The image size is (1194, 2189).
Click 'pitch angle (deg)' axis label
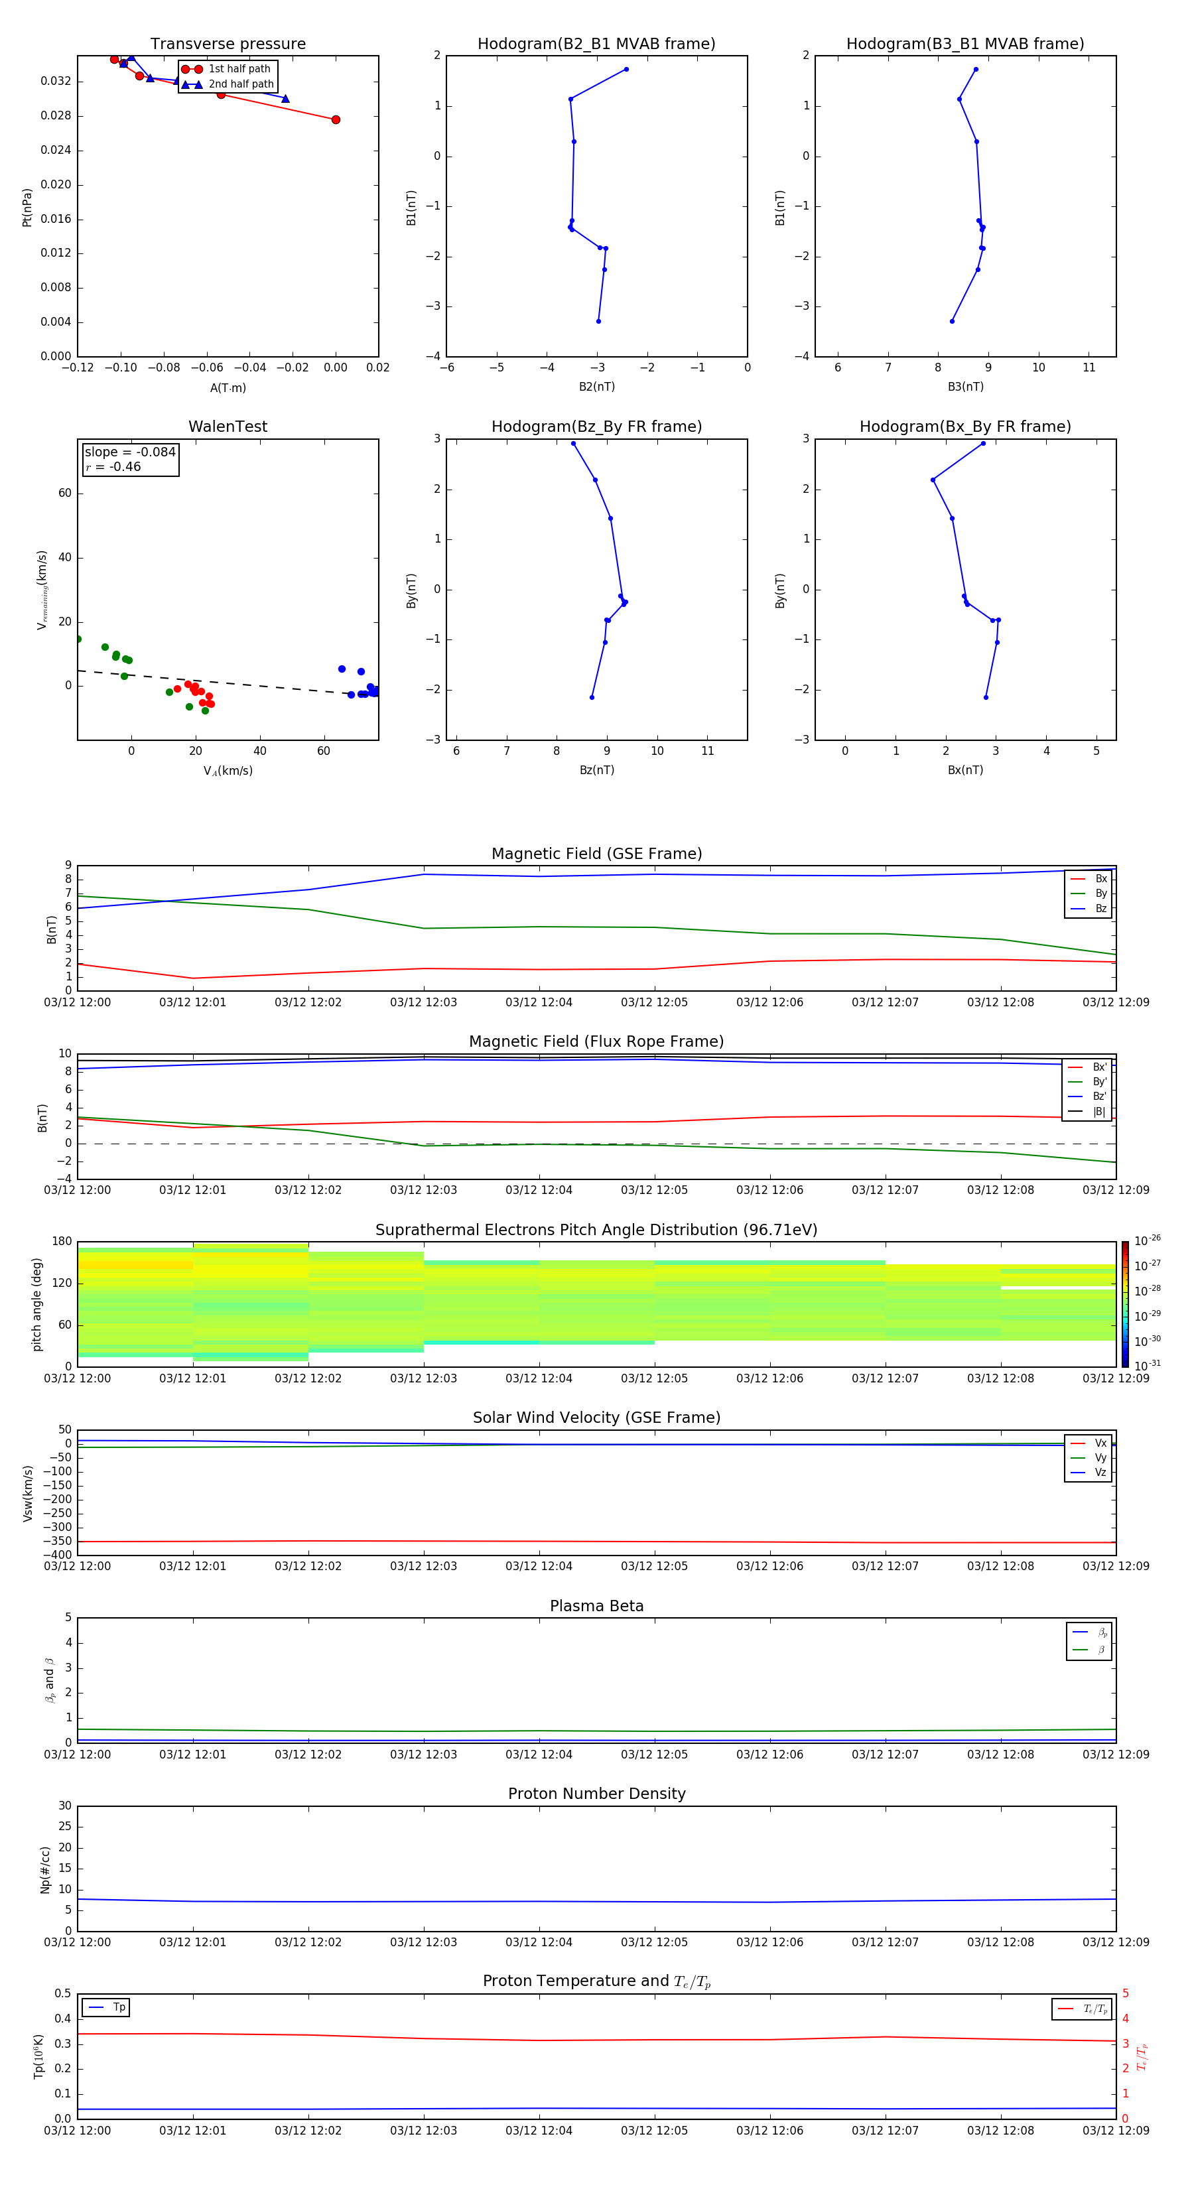(x=37, y=1304)
